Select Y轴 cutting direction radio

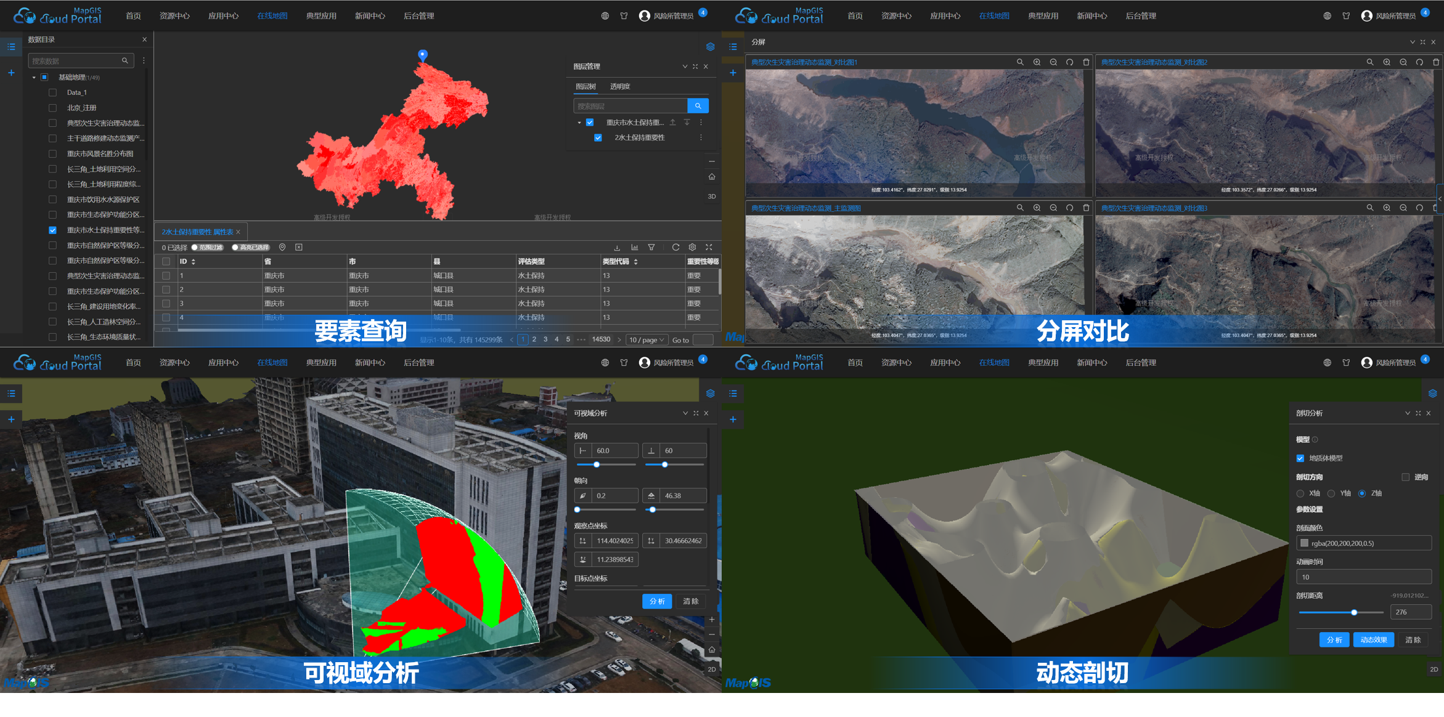(1331, 493)
